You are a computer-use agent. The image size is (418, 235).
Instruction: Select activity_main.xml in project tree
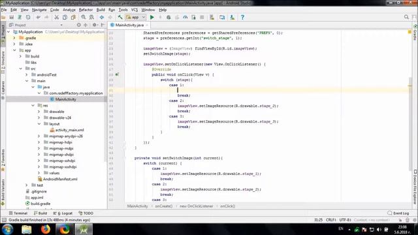click(67, 130)
